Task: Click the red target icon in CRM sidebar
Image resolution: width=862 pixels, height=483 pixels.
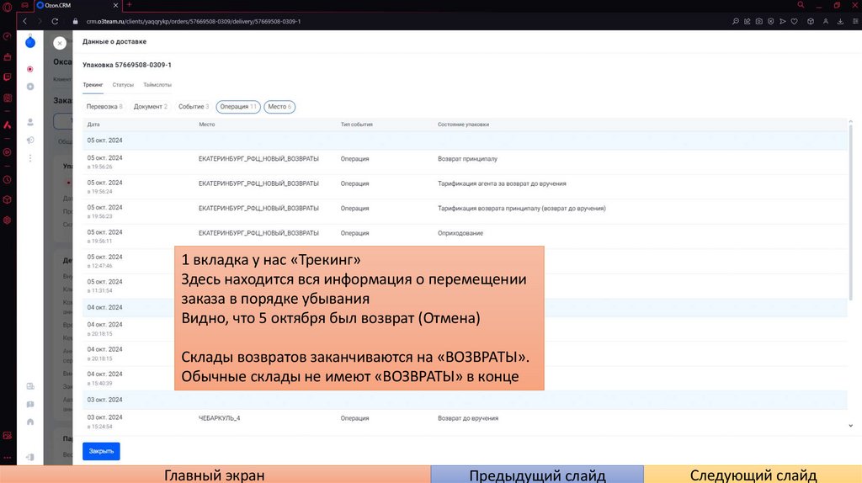Action: 30,69
